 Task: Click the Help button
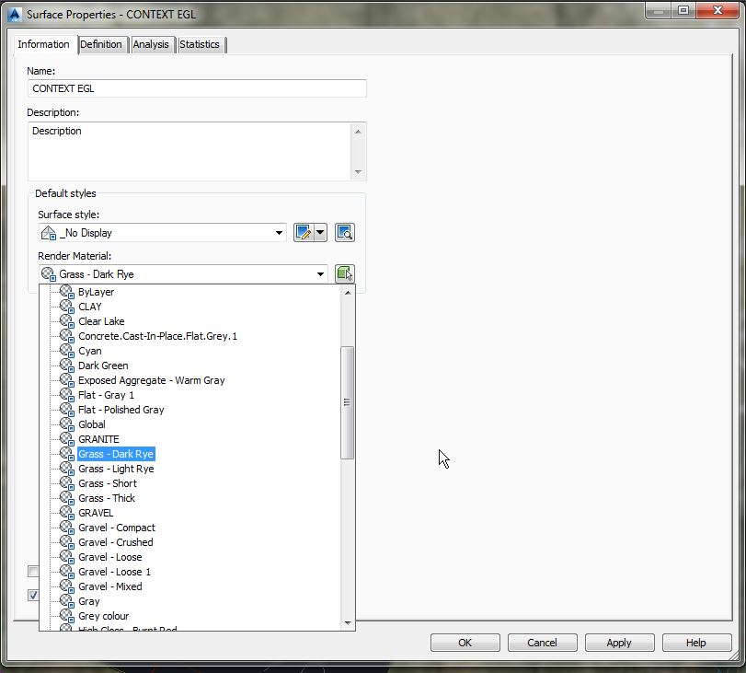coord(696,643)
